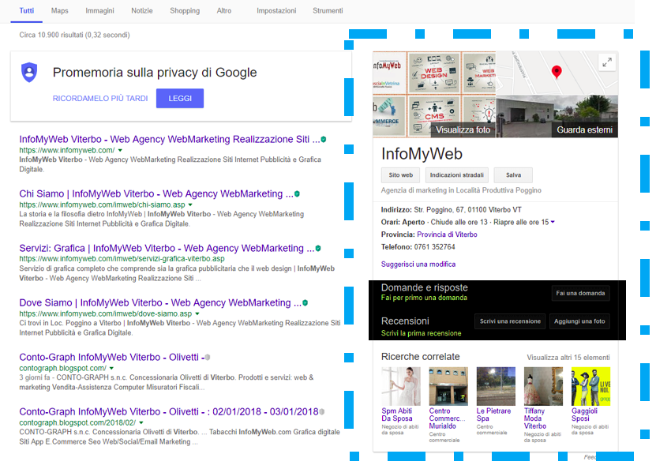
Task: Click the https://www.infomyweb.com/ green URL
Action: (67, 150)
